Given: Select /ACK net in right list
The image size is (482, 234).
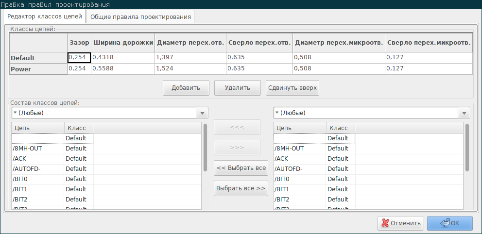Looking at the screenshot, I should [368, 159].
